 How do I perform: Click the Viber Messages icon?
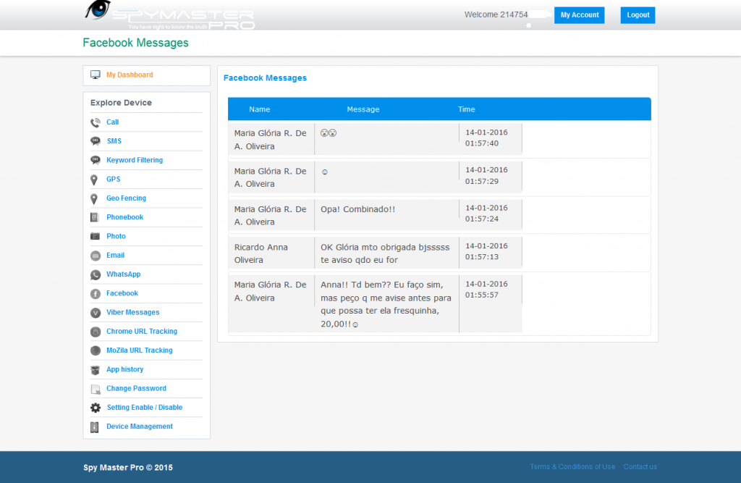pos(96,313)
